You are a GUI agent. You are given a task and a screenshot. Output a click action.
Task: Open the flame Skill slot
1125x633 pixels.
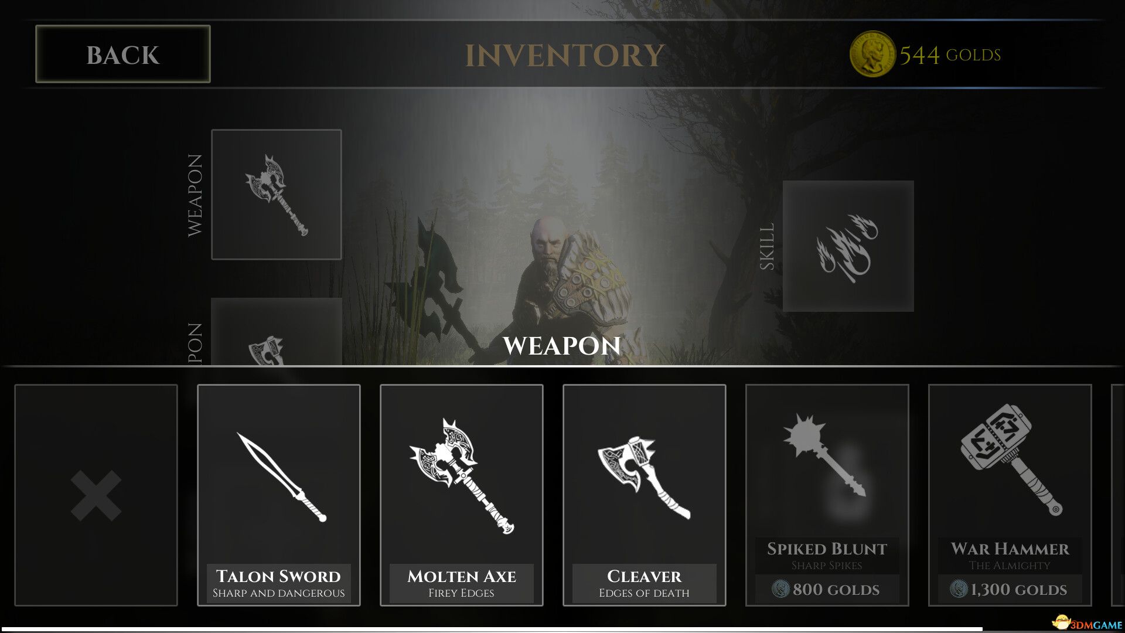(848, 246)
